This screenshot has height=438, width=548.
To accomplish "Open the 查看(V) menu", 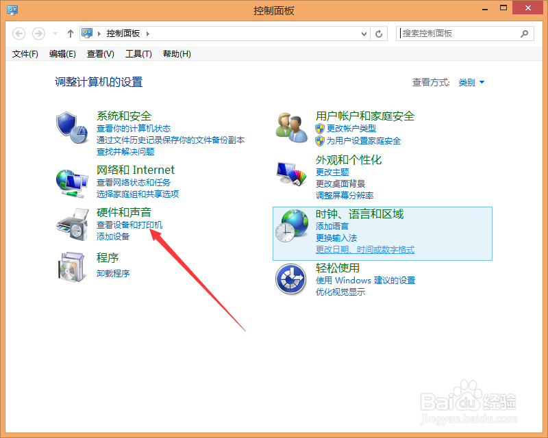I will pyautogui.click(x=99, y=54).
